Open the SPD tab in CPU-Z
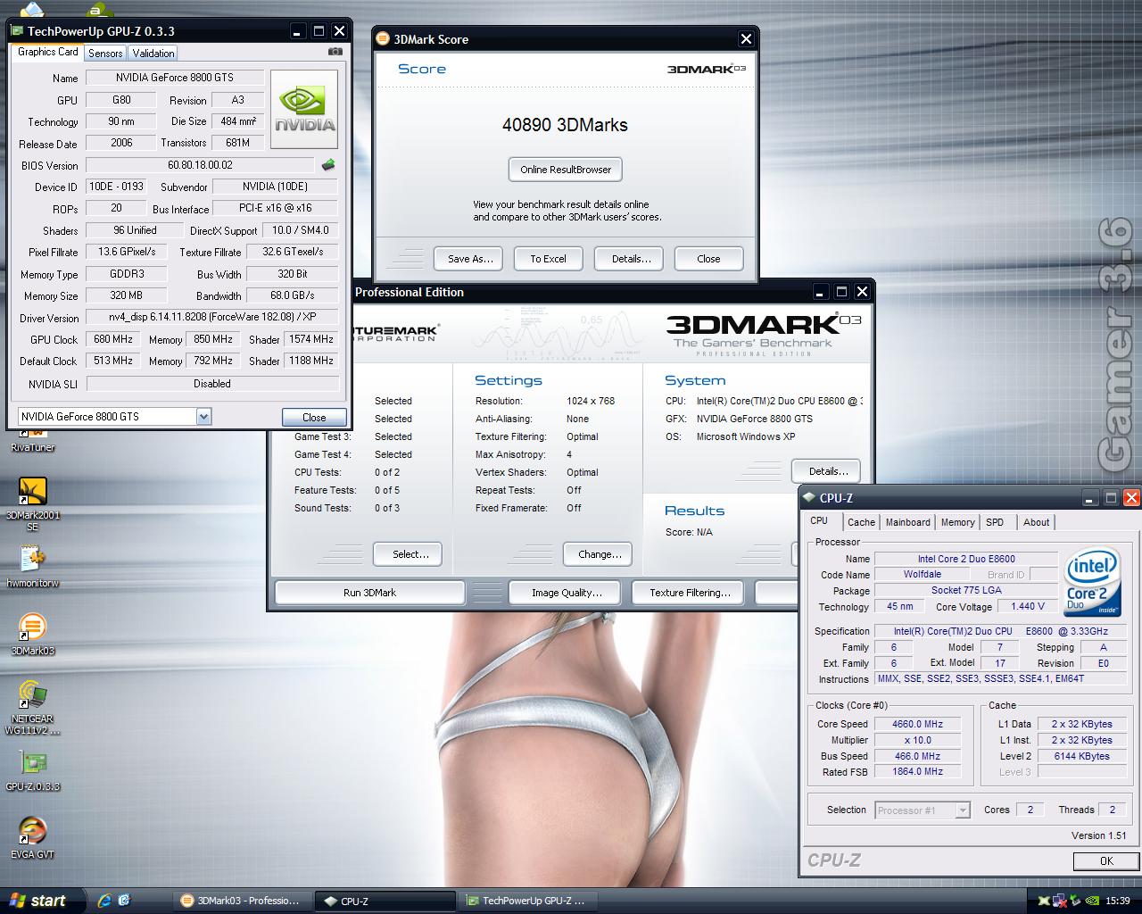 click(x=995, y=522)
